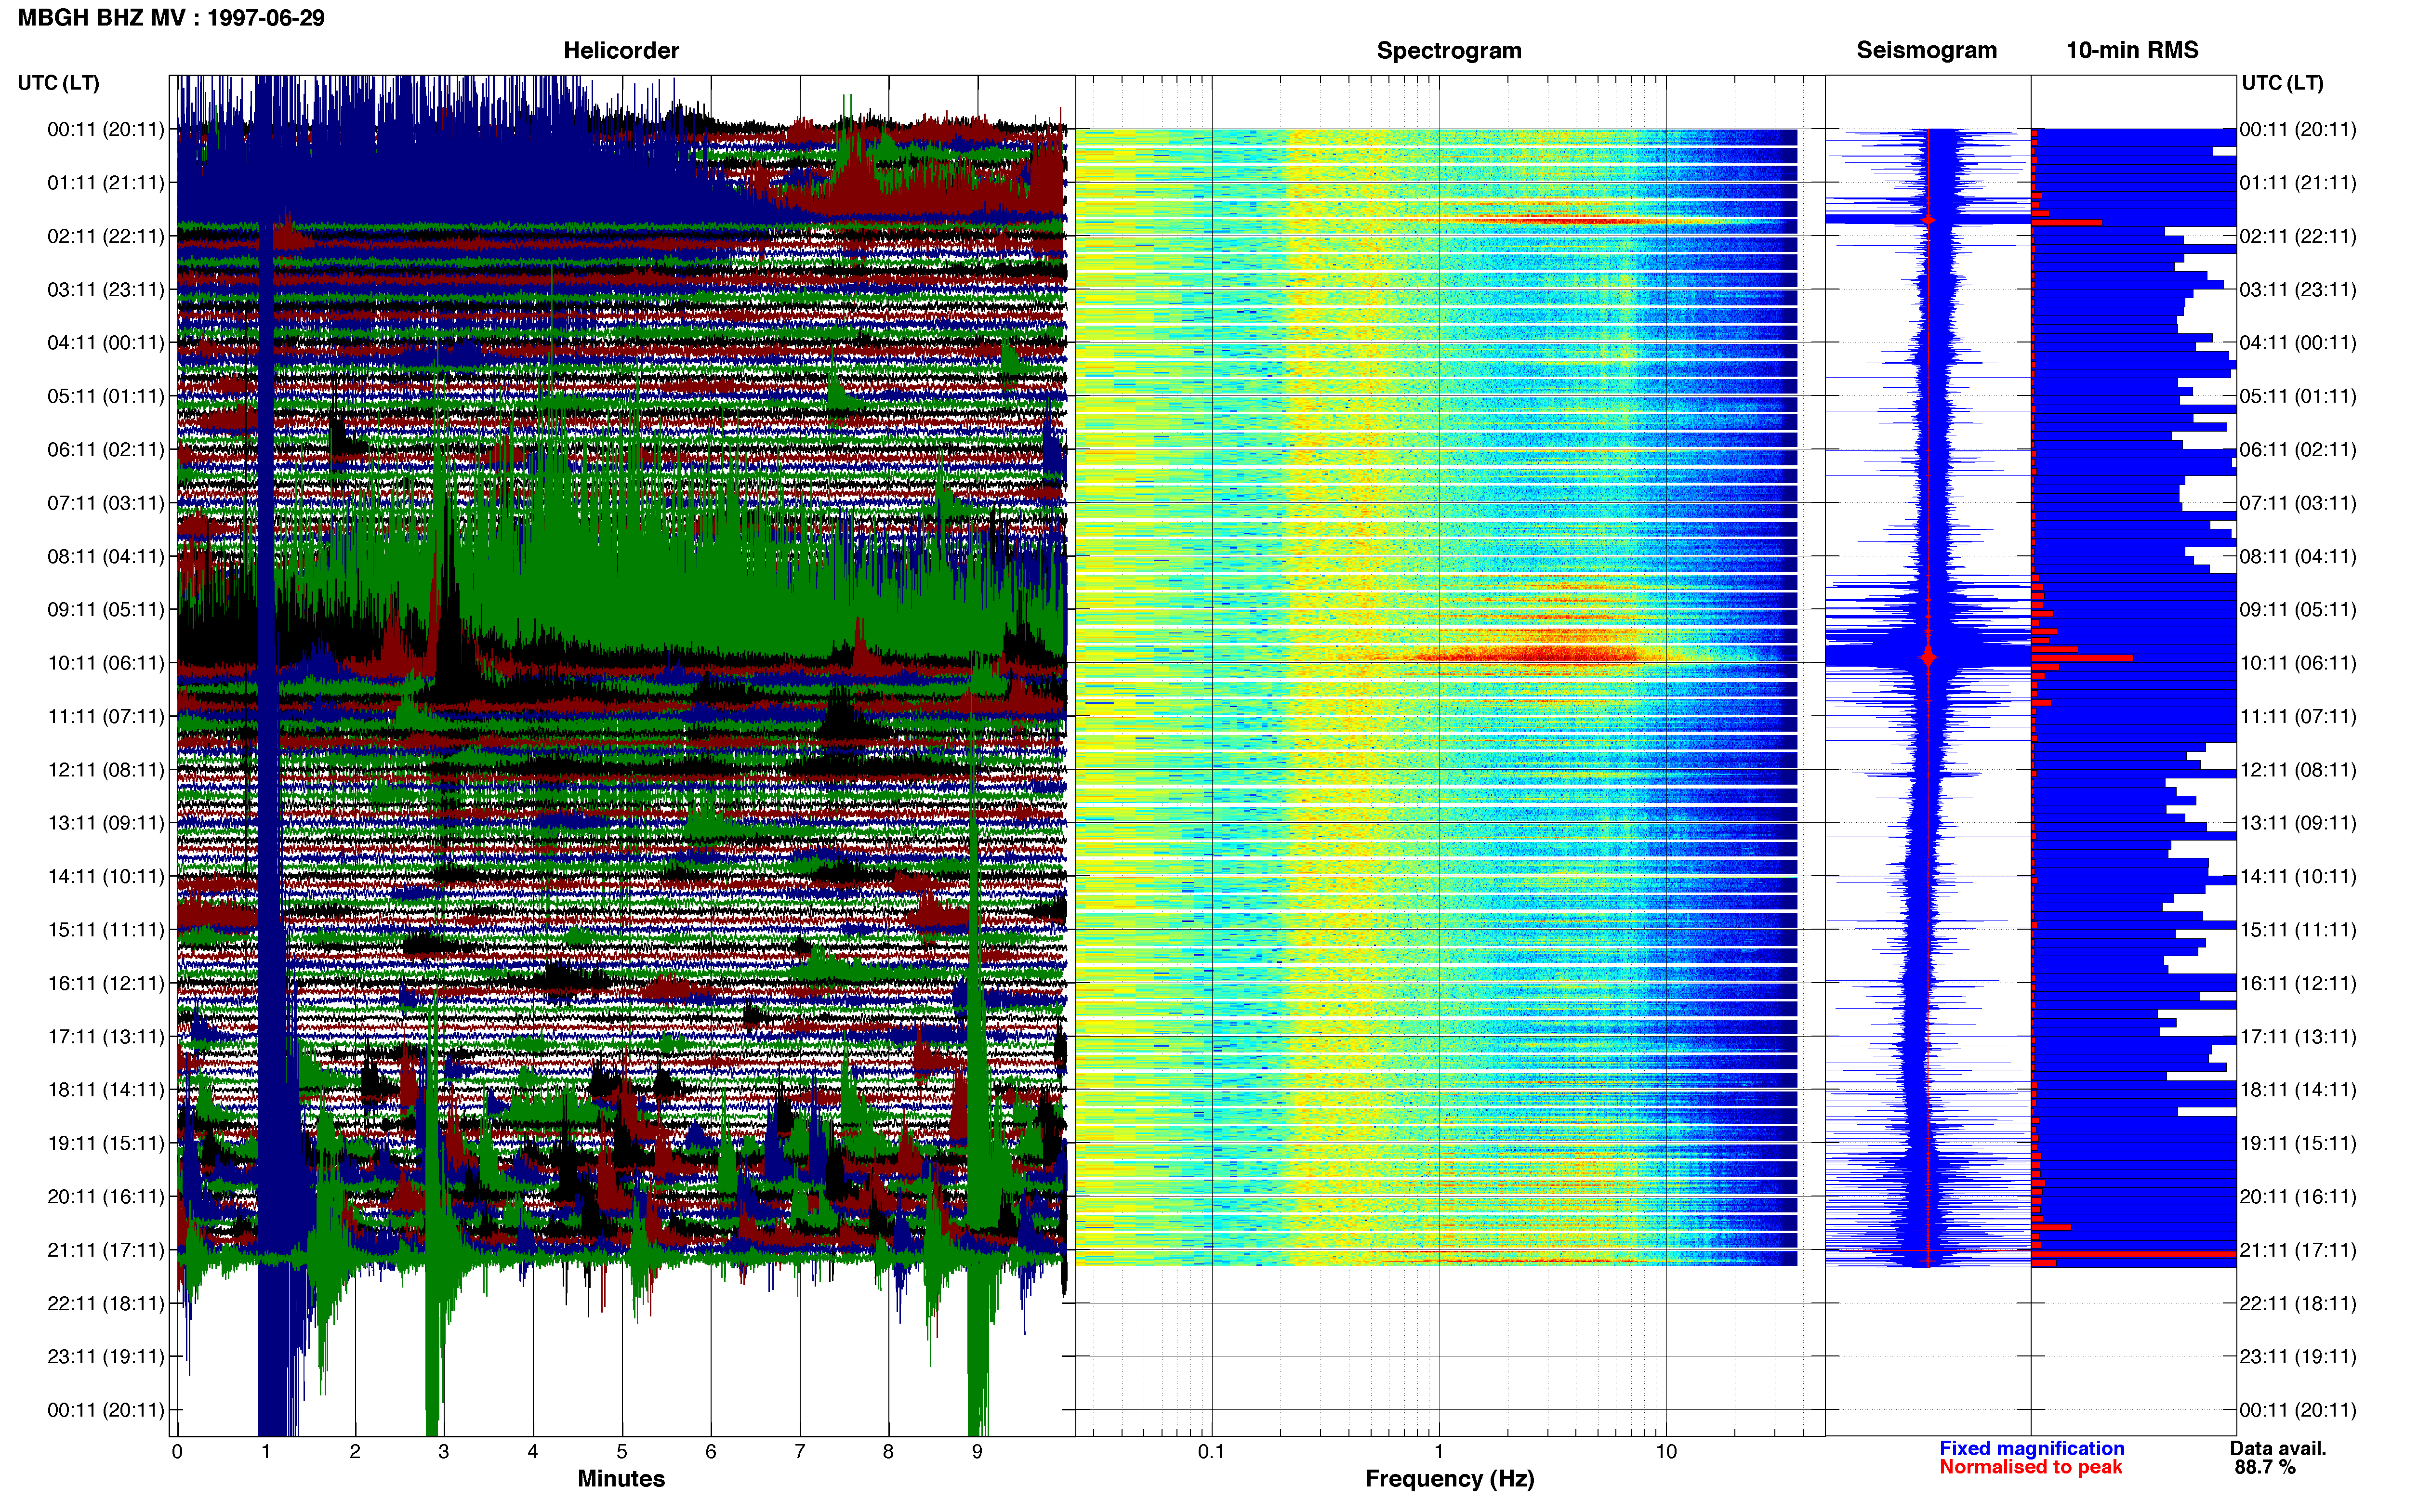Click the left 17:11 (13:11) time label
The image size is (2418, 1512).
point(106,1037)
